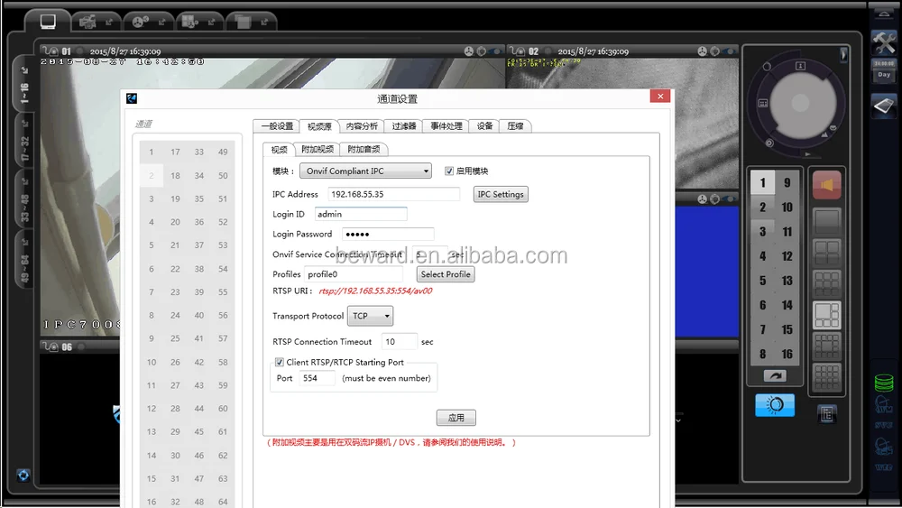This screenshot has width=902, height=508.
Task: Click the RTSP Connection Timeout field
Action: [x=400, y=342]
